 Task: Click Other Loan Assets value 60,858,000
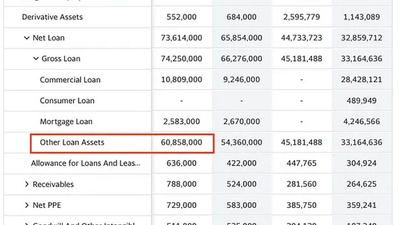coord(181,143)
